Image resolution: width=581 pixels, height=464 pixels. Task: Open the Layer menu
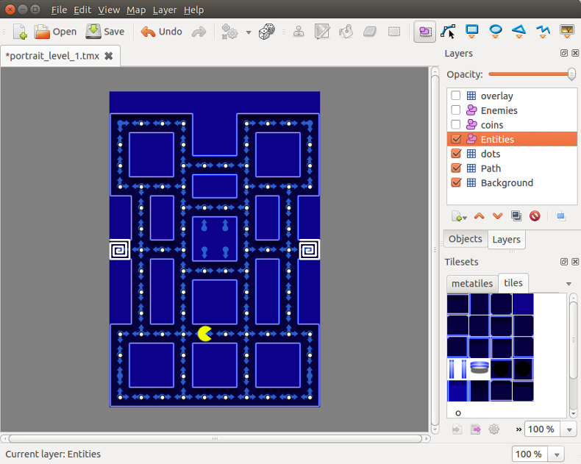pyautogui.click(x=165, y=10)
